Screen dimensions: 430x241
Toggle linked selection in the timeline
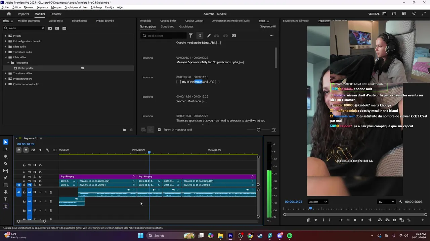(x=33, y=150)
